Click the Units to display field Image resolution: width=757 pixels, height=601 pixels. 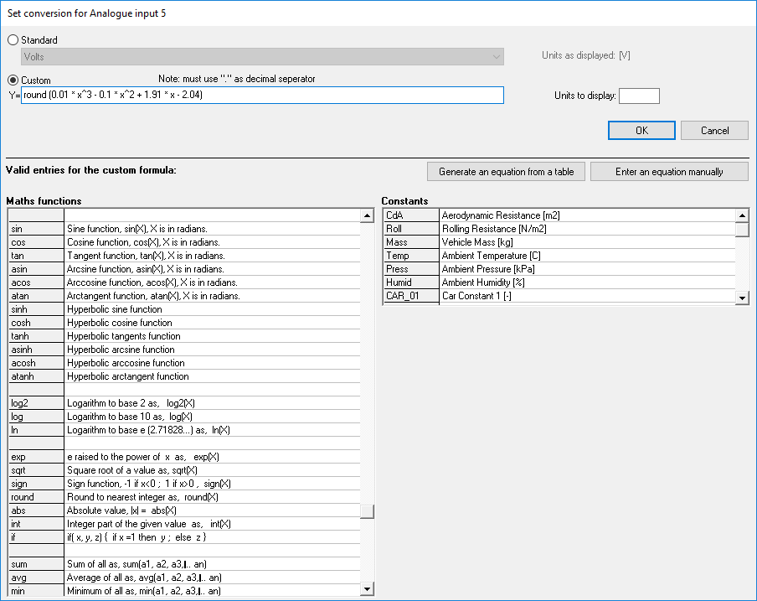(x=639, y=96)
